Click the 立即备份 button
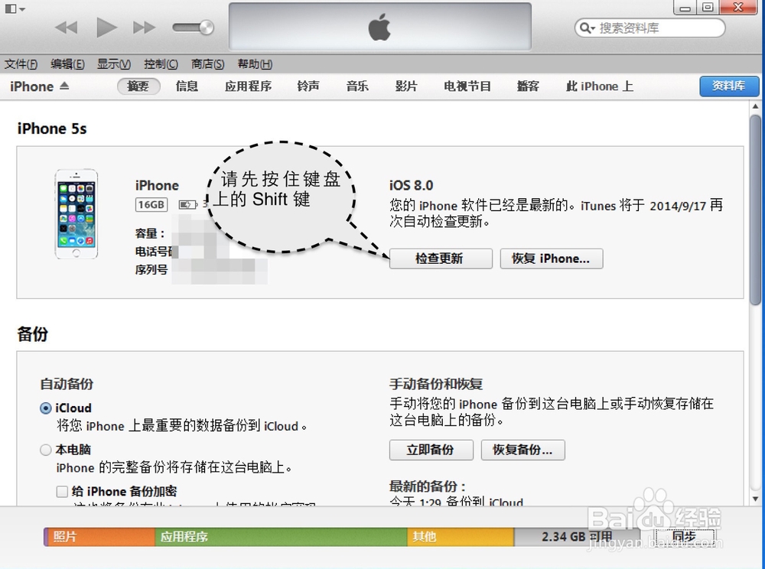 pos(431,450)
